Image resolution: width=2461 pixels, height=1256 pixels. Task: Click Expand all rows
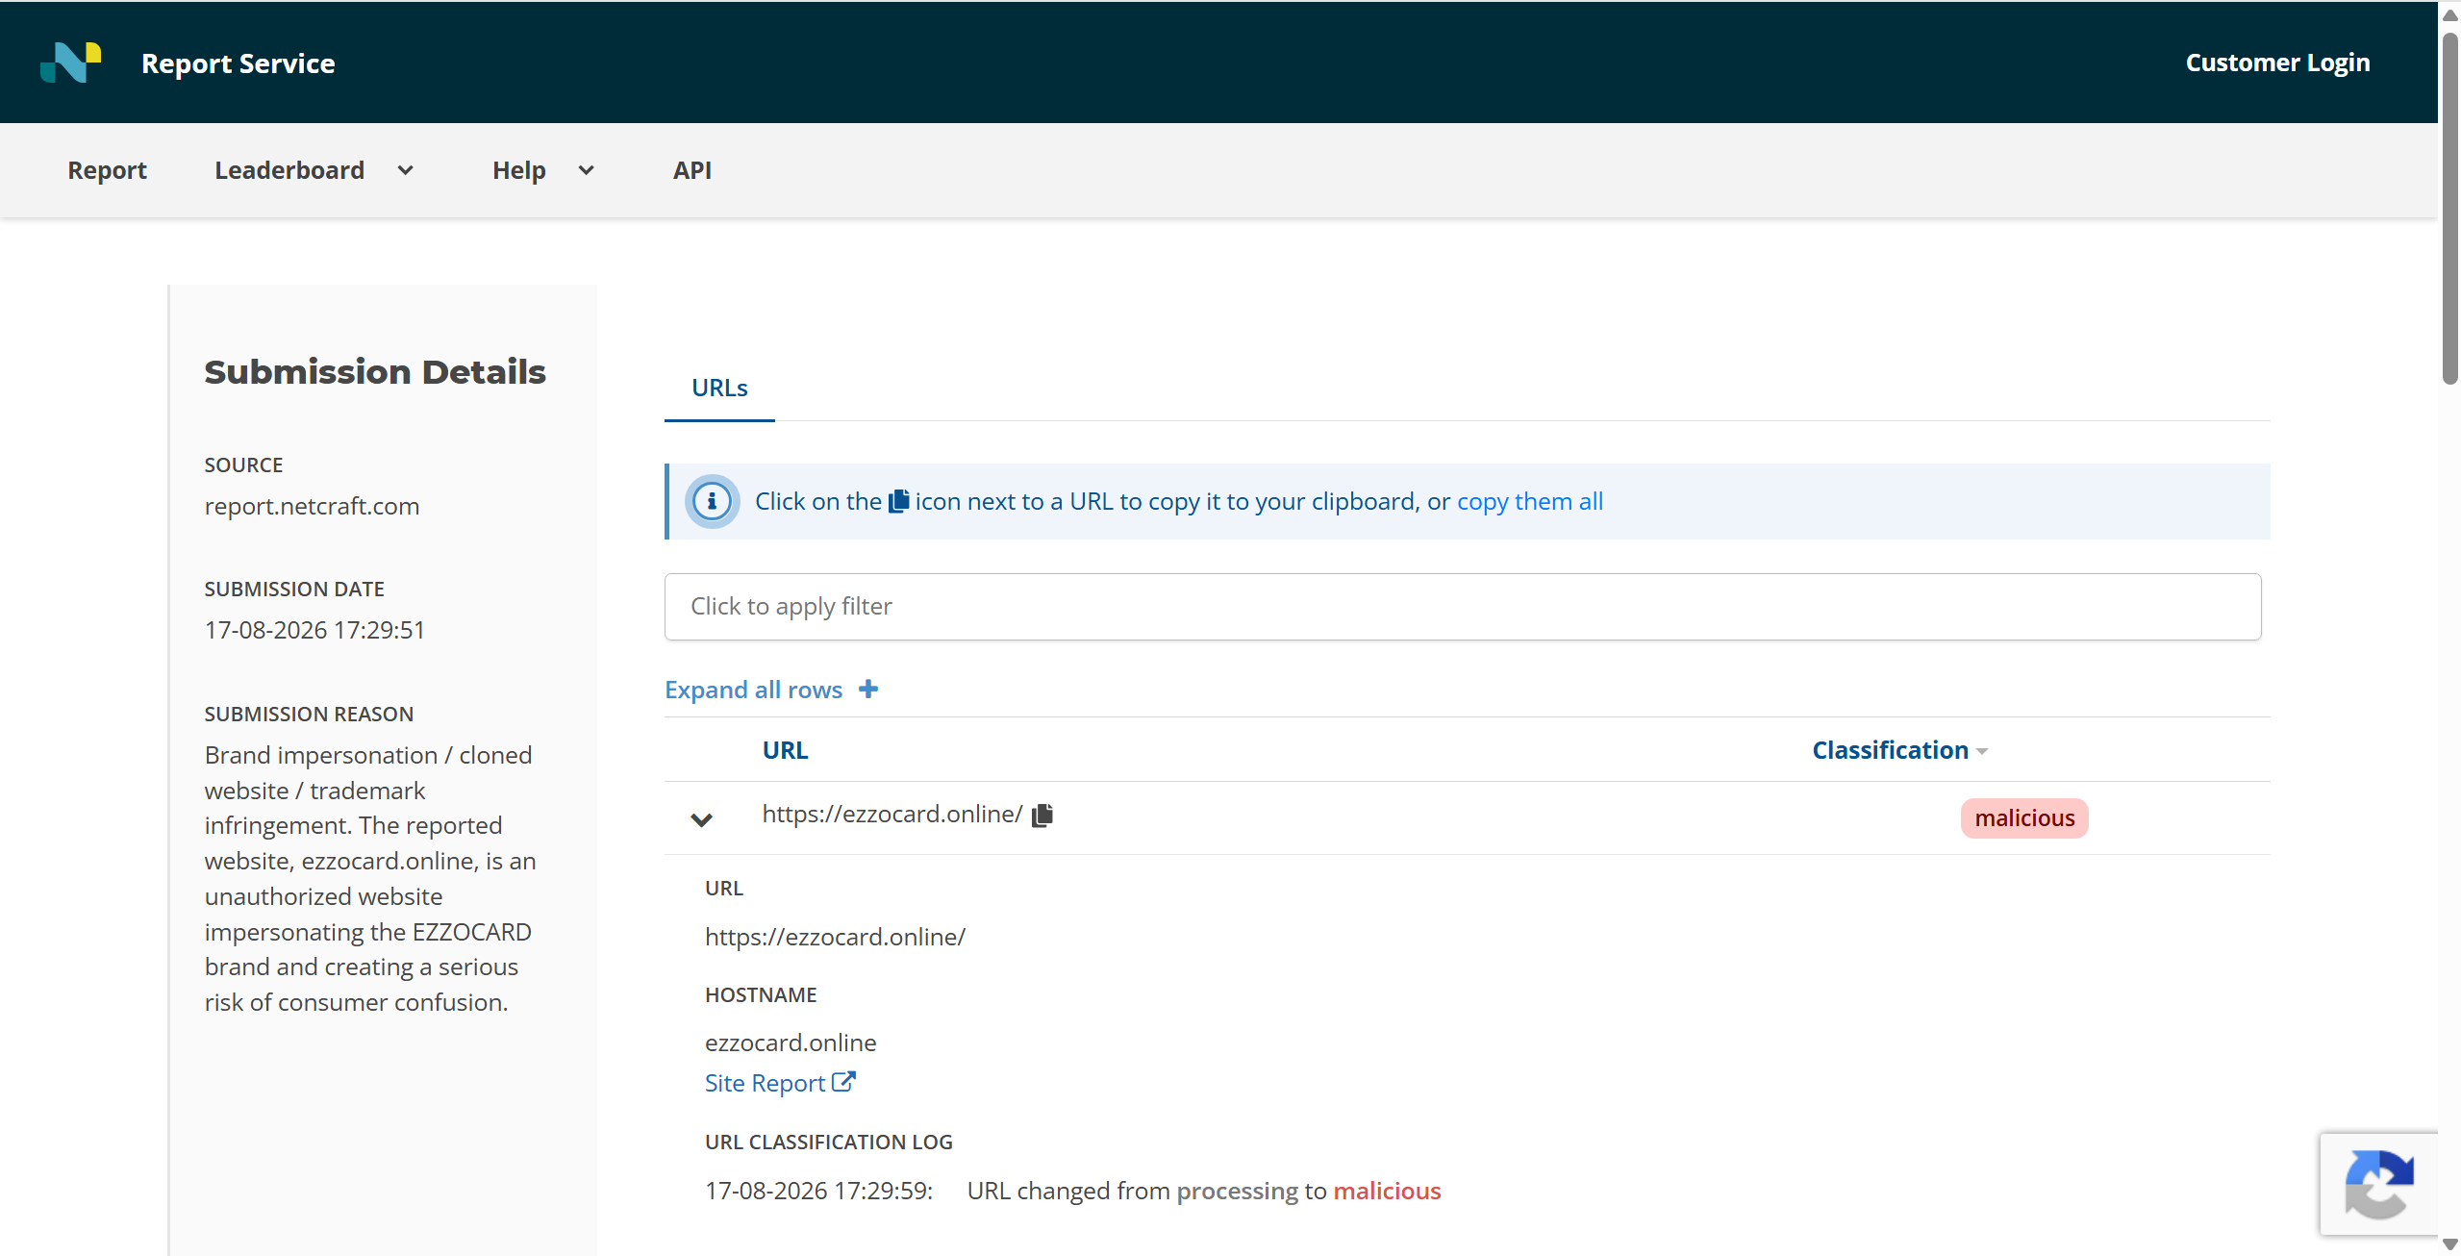click(753, 690)
